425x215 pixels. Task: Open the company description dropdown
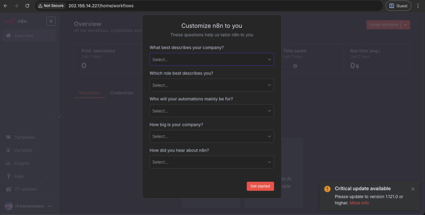point(211,59)
